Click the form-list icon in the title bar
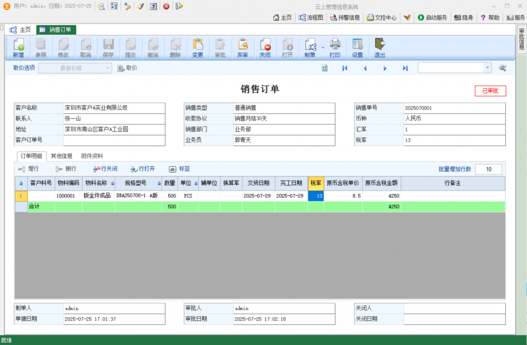527x345 pixels. tap(114, 6)
